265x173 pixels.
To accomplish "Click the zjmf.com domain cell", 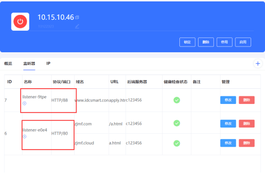I will tap(83, 124).
